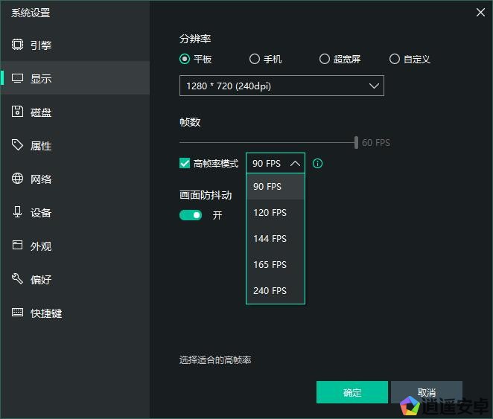Image resolution: width=493 pixels, height=419 pixels.
Task: Click the confirm (确定) button
Action: click(x=352, y=392)
